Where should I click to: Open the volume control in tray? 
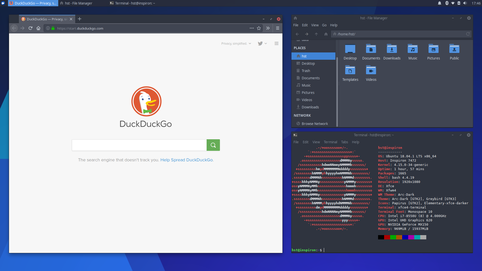coord(465,3)
